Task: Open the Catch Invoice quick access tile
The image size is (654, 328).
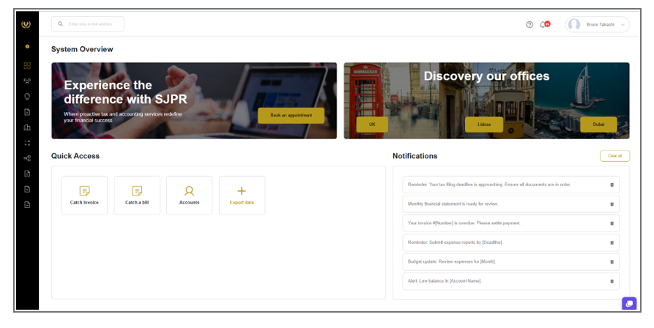Action: (84, 195)
